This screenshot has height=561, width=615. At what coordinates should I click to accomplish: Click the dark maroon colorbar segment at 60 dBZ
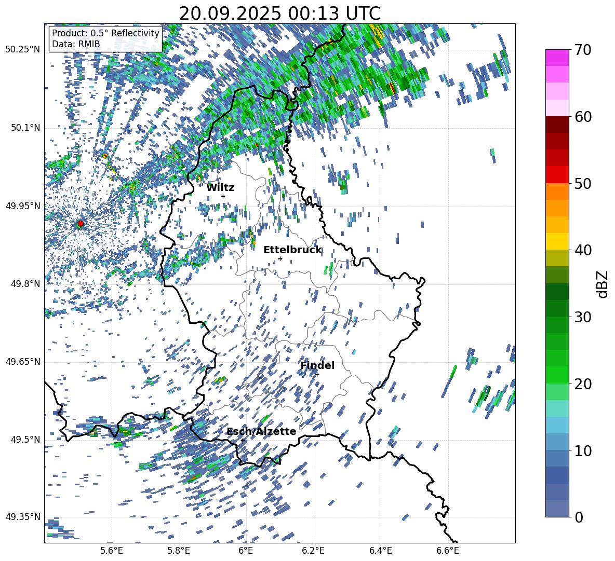[557, 124]
